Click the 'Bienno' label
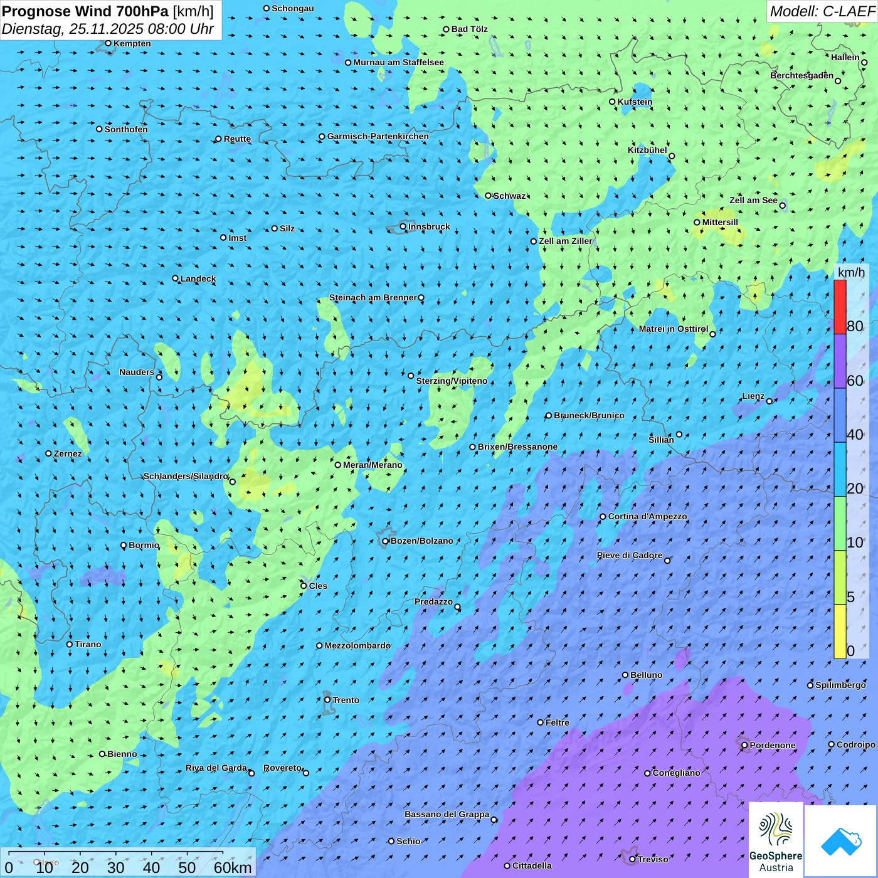Screen dimensions: 878x878 click(x=122, y=754)
